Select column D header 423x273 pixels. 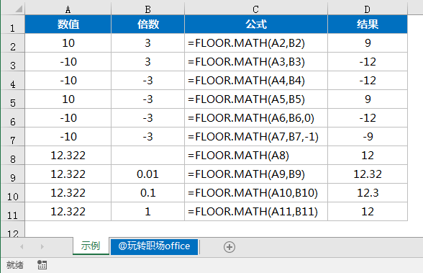click(368, 9)
